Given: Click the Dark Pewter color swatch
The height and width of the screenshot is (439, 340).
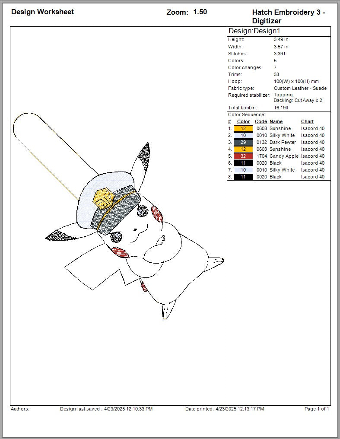Looking at the screenshot, I should click(243, 142).
